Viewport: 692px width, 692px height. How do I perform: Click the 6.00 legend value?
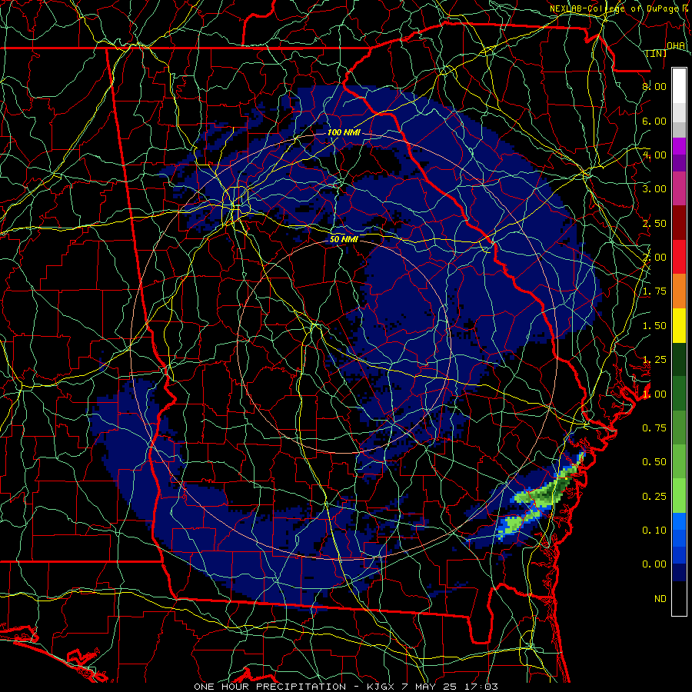(x=654, y=121)
